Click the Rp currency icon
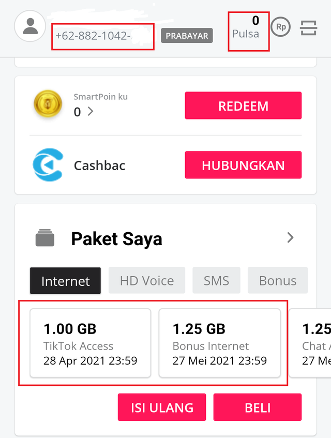This screenshot has height=438, width=331. coord(280,27)
